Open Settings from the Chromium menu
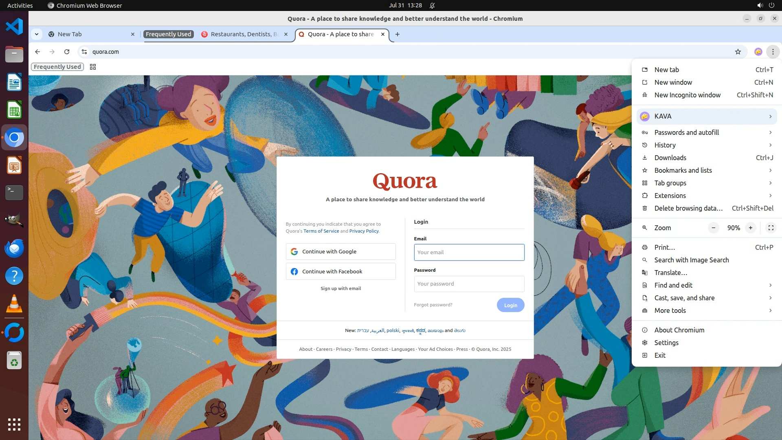The width and height of the screenshot is (782, 440). [666, 343]
